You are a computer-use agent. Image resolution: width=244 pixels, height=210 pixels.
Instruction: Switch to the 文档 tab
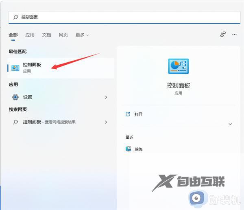click(47, 35)
